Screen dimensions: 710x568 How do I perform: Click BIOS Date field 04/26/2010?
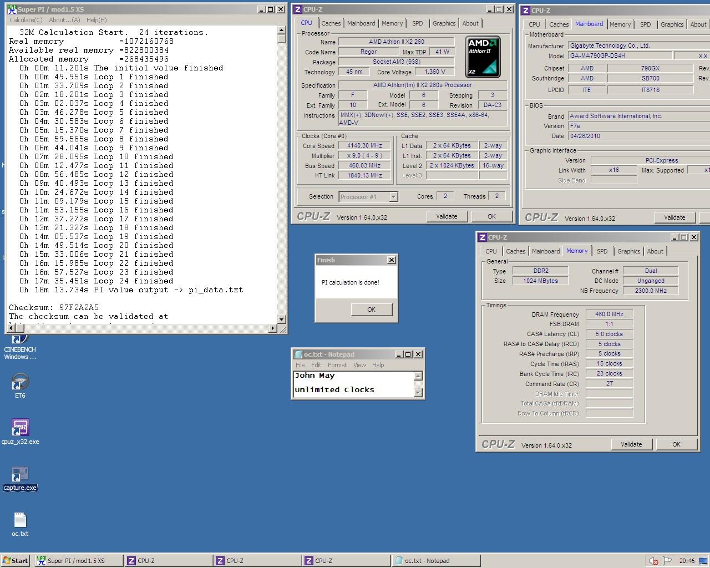pyautogui.click(x=639, y=136)
